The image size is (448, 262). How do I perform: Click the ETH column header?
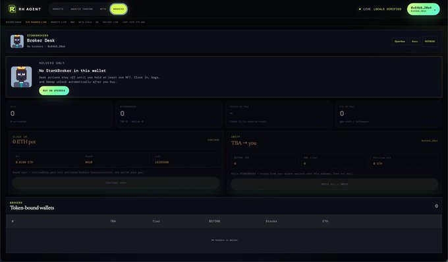pyautogui.click(x=325, y=221)
